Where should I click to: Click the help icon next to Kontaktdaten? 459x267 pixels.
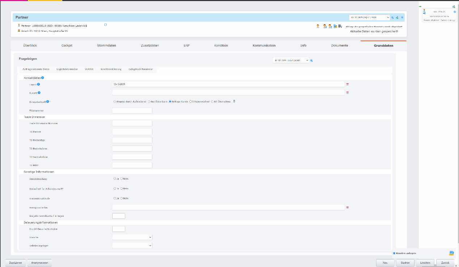tap(43, 77)
